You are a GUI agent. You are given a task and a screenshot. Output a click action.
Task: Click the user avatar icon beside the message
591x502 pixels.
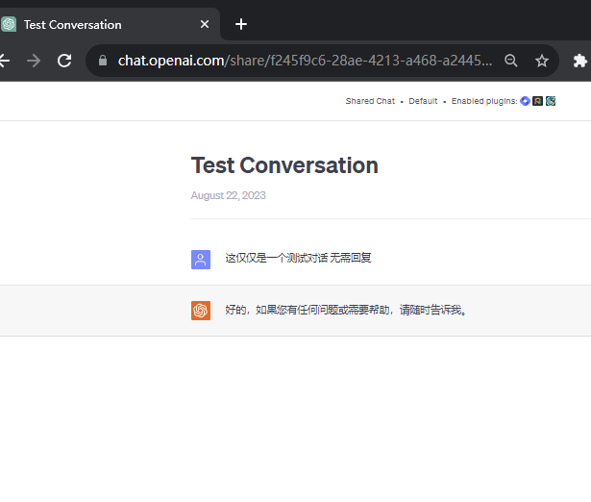click(x=201, y=259)
